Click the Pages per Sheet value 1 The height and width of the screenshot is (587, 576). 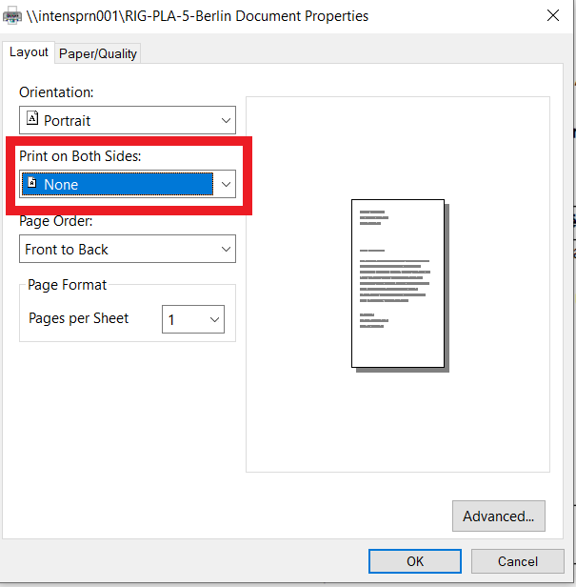click(x=171, y=320)
